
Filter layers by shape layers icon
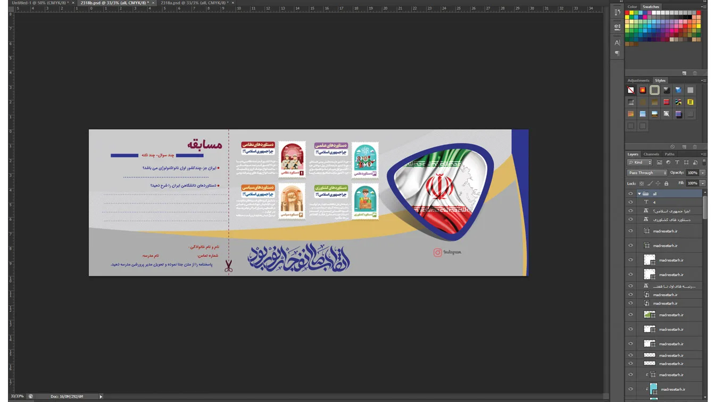tap(686, 162)
